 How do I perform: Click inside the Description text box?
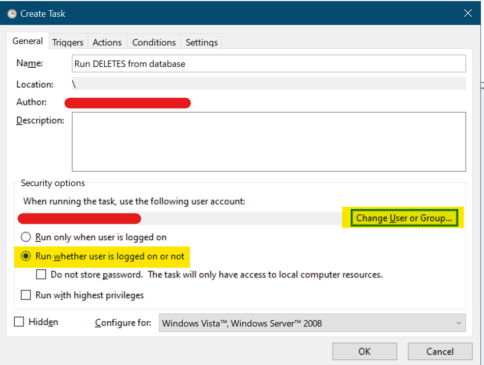[x=269, y=142]
